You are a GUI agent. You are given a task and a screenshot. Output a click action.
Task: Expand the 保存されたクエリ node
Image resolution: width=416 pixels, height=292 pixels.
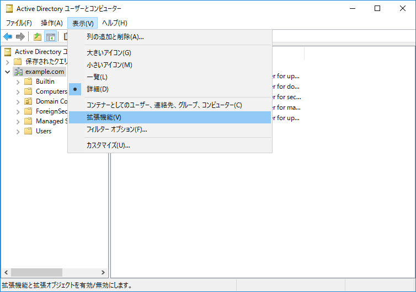[8, 62]
